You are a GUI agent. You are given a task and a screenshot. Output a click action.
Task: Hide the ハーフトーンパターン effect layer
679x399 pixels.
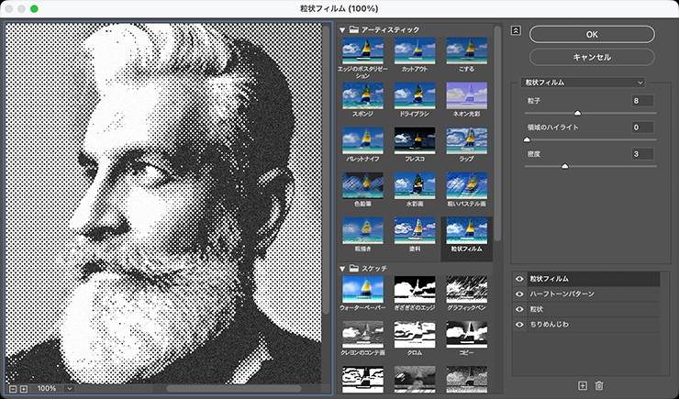point(519,294)
